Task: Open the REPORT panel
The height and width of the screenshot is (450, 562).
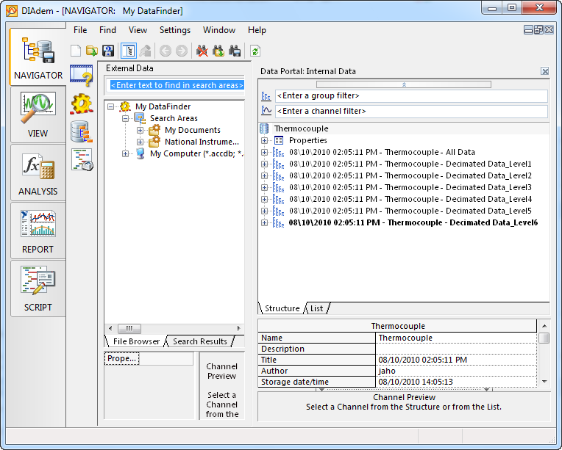Action: 38,231
